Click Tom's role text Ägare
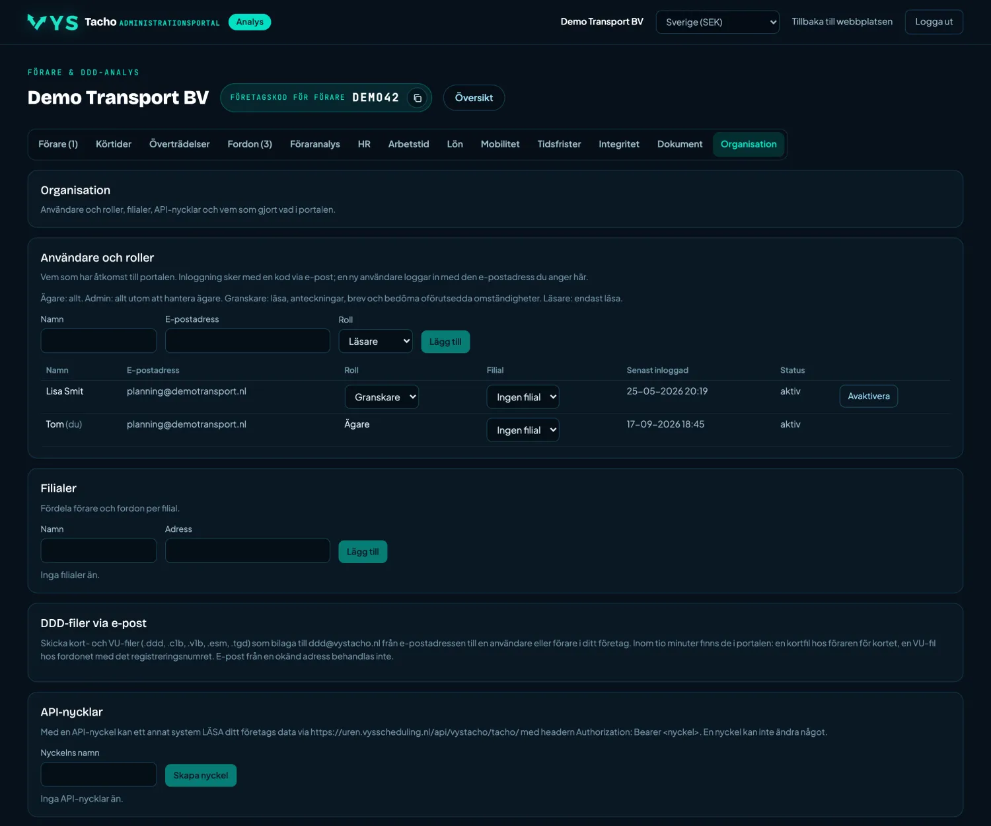This screenshot has width=991, height=826. [357, 424]
